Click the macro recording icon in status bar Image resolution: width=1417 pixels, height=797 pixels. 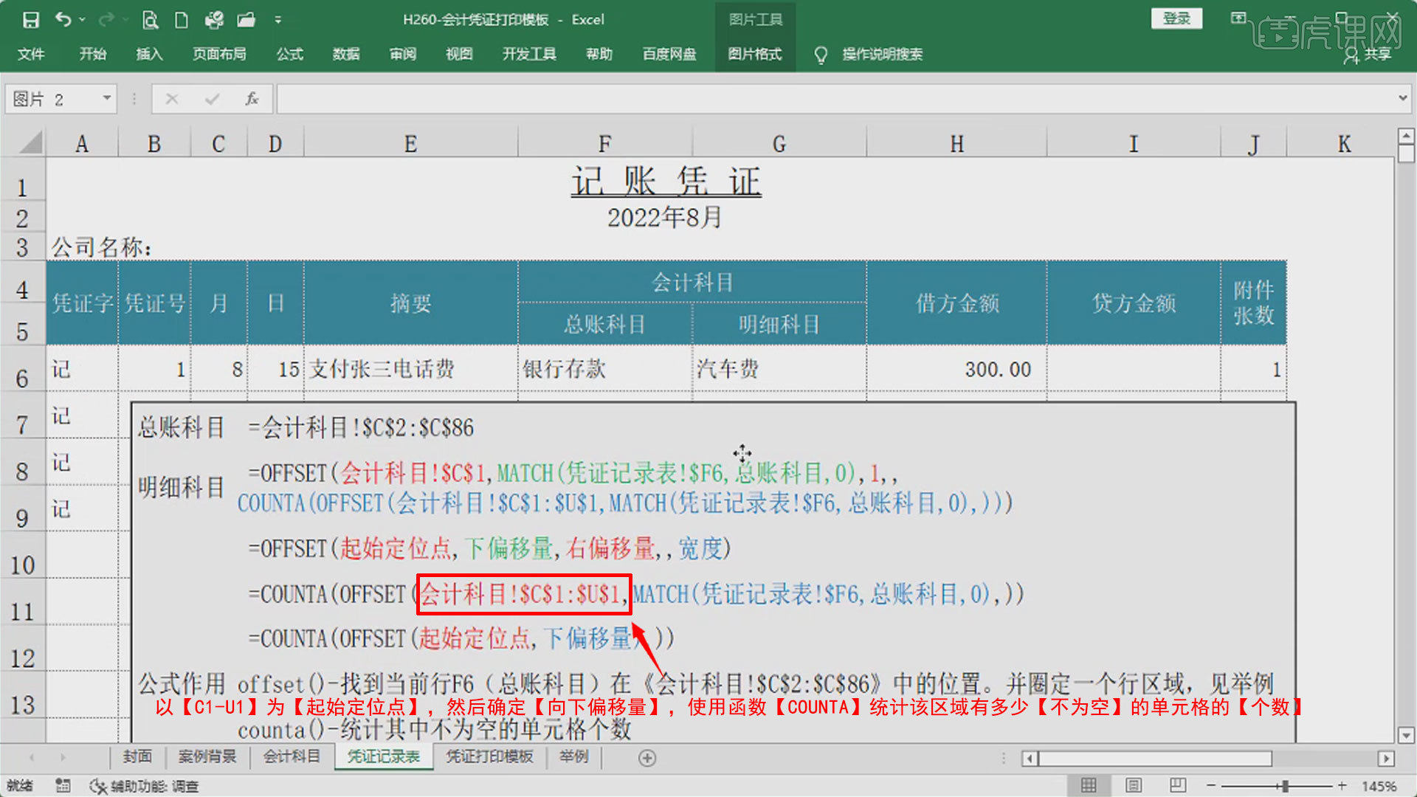click(63, 786)
